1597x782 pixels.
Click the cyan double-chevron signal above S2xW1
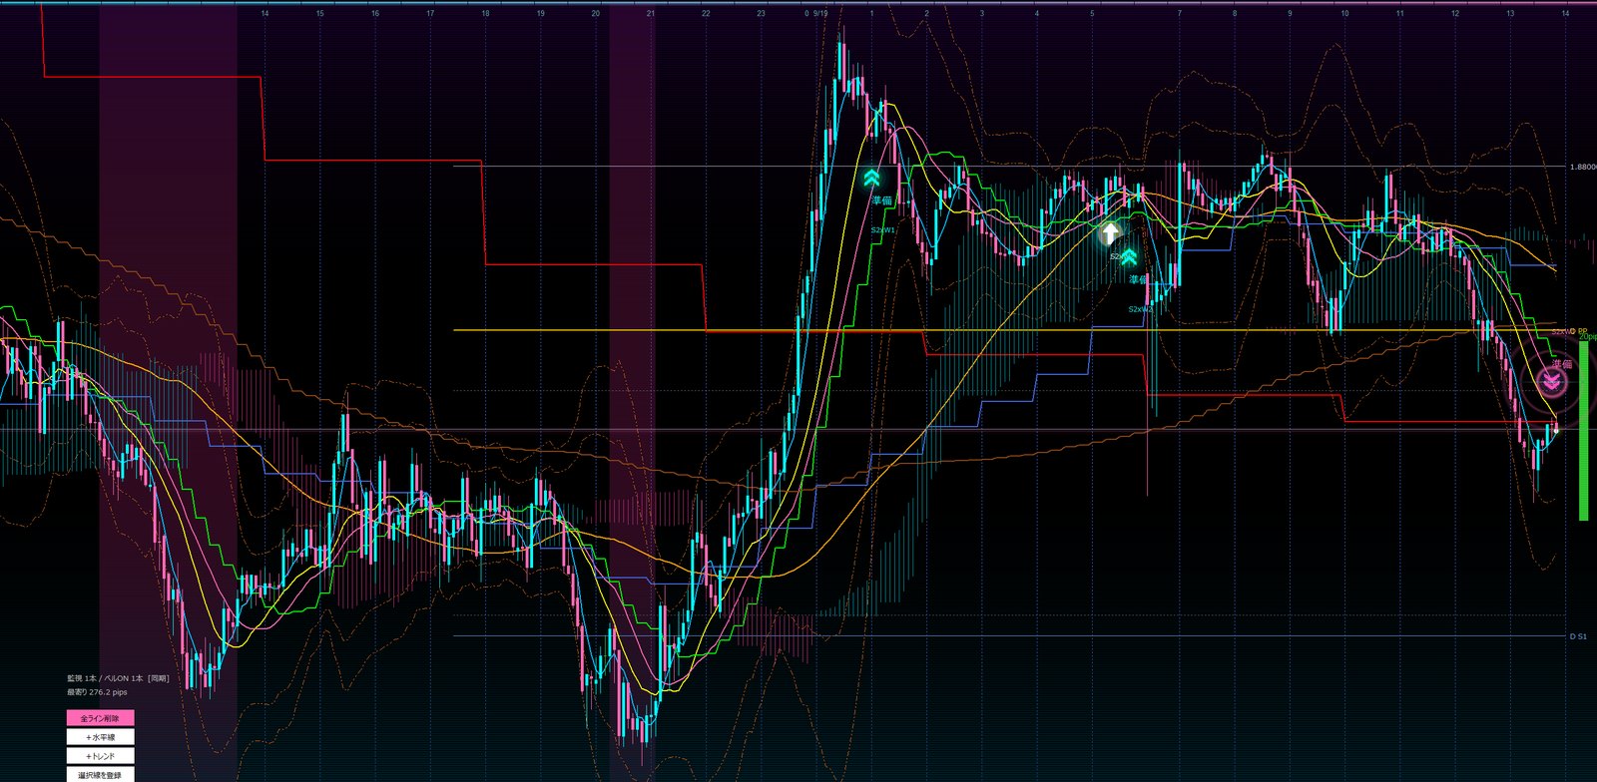coord(872,179)
